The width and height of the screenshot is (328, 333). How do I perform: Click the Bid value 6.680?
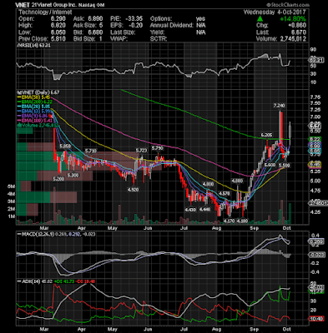(95, 32)
